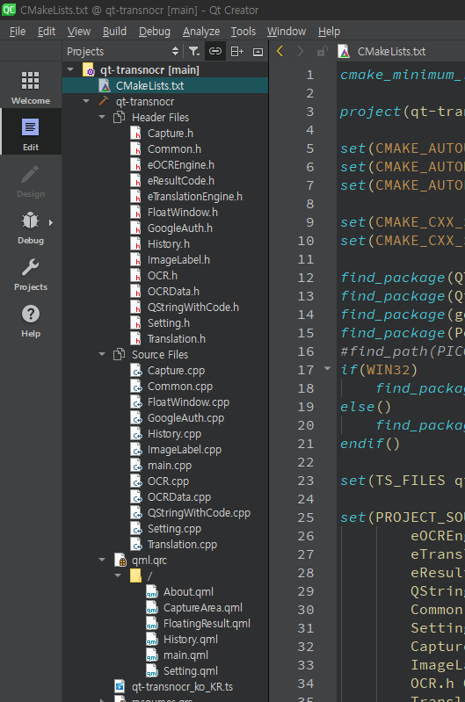Open the Debug menu
465x702 pixels.
155,32
